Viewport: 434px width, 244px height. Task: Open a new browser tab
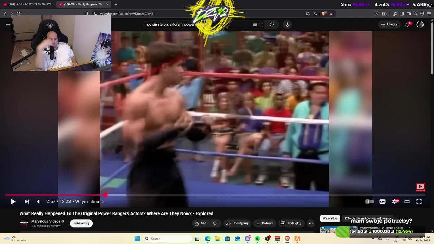[x=116, y=4]
